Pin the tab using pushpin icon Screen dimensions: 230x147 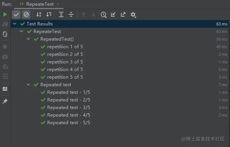click(x=5, y=101)
